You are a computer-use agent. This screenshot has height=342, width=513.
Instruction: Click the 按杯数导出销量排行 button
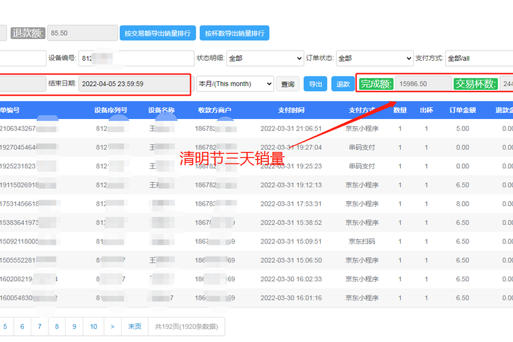(235, 33)
